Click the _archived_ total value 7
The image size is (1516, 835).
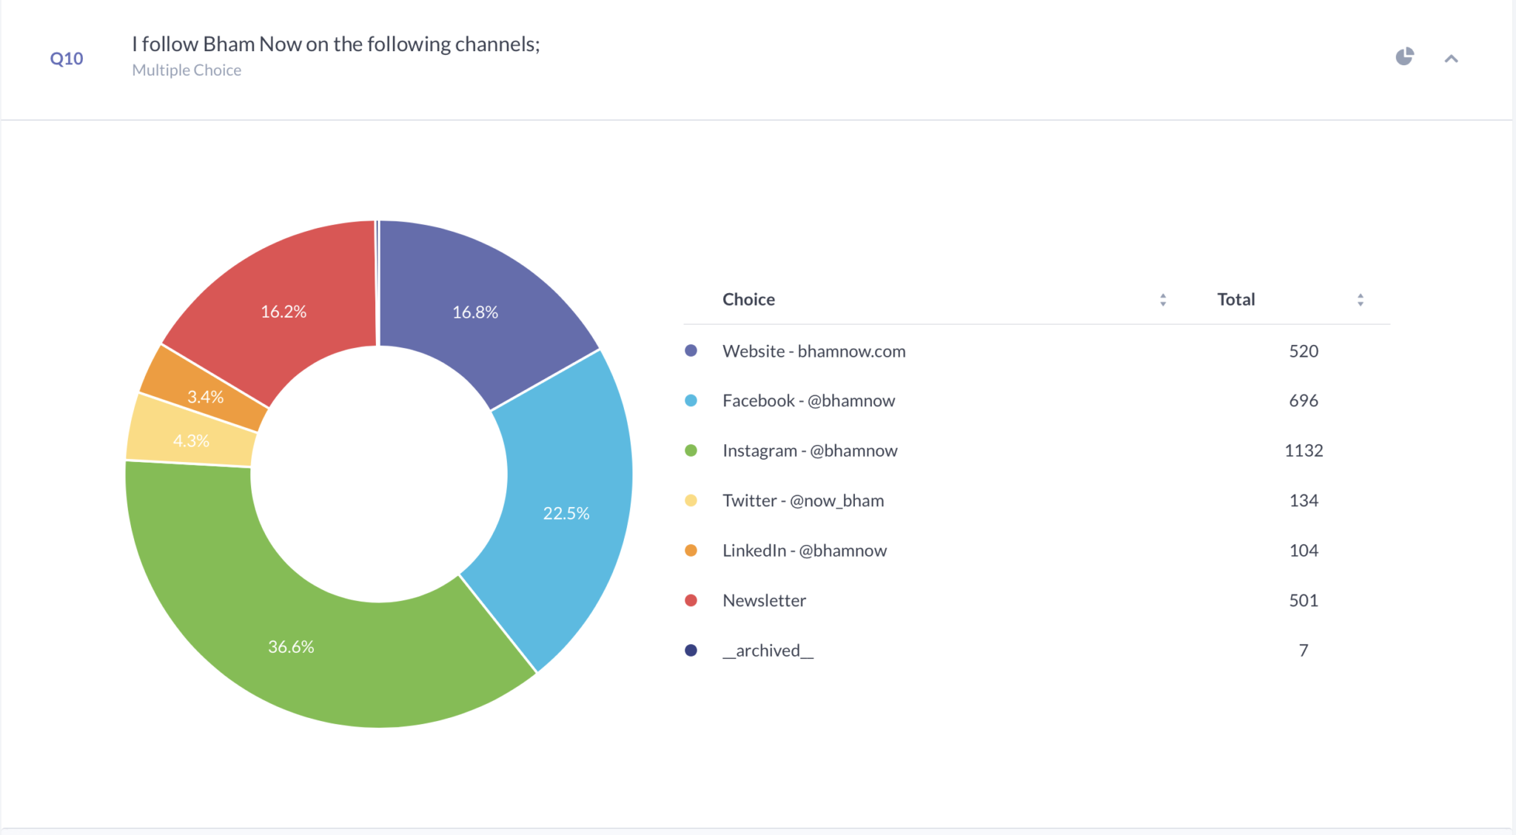tap(1304, 651)
